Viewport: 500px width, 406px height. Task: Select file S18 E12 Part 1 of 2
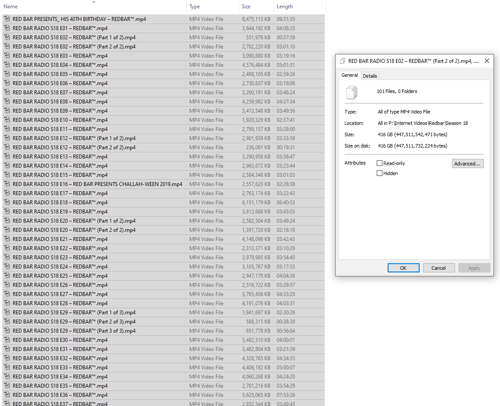(163, 138)
